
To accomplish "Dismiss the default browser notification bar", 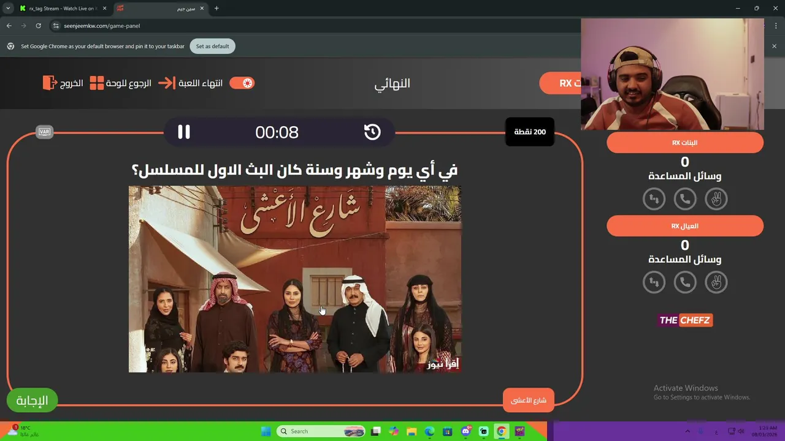I will 774,47.
